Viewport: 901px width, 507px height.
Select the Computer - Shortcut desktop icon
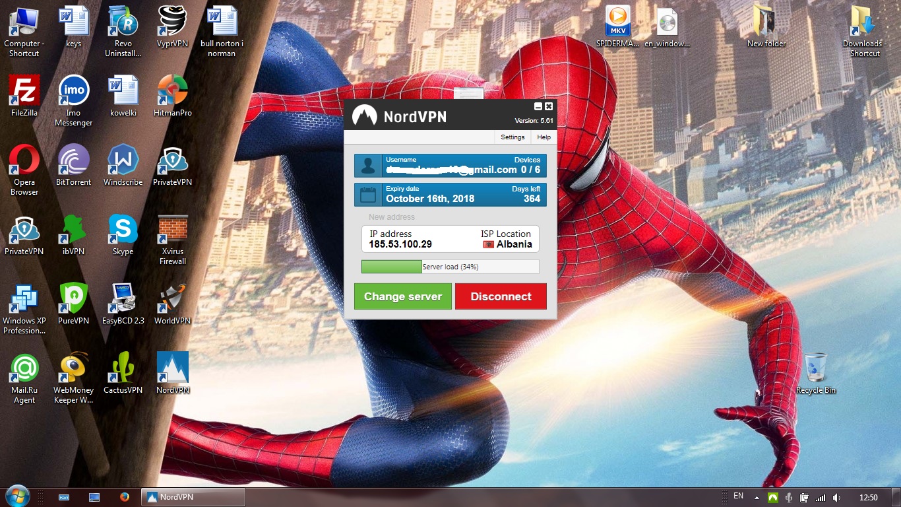click(24, 32)
